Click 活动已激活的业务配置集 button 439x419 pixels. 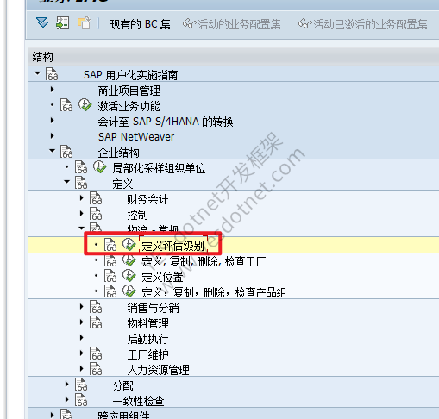coord(362,24)
